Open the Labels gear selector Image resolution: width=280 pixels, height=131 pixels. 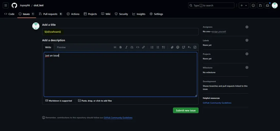point(247,40)
